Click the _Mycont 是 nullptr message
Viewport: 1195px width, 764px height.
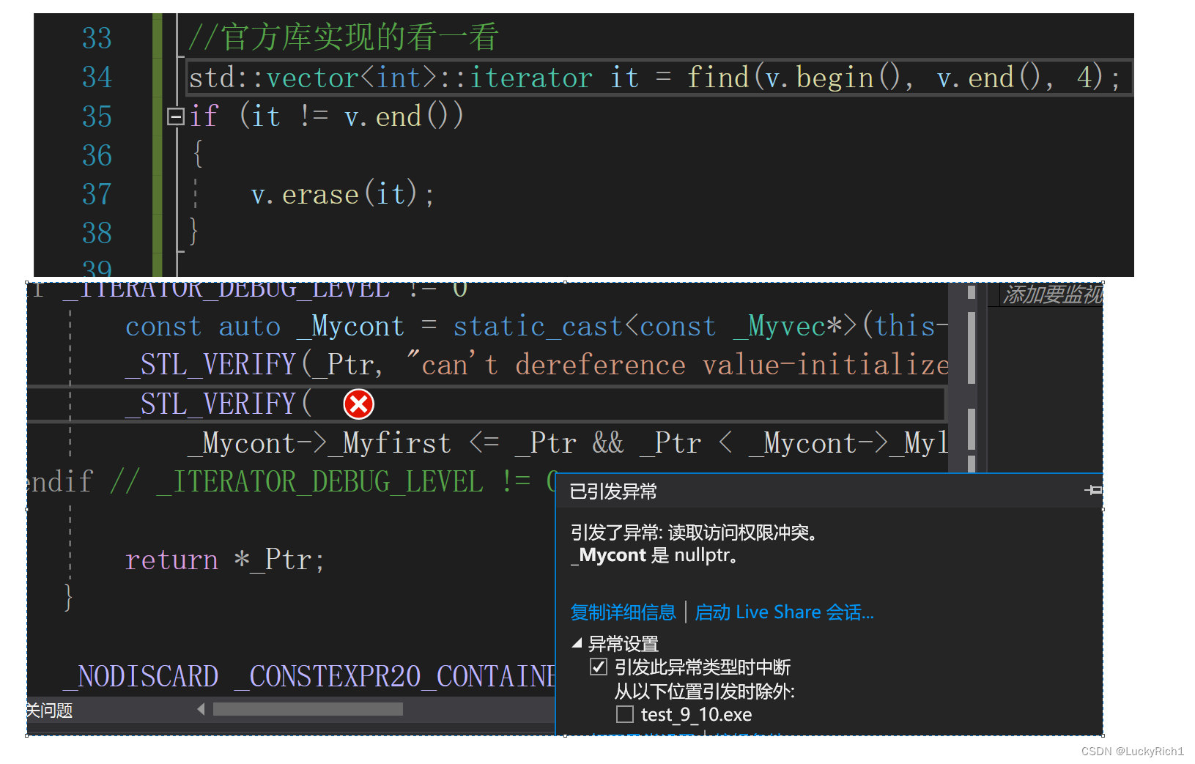(x=654, y=555)
